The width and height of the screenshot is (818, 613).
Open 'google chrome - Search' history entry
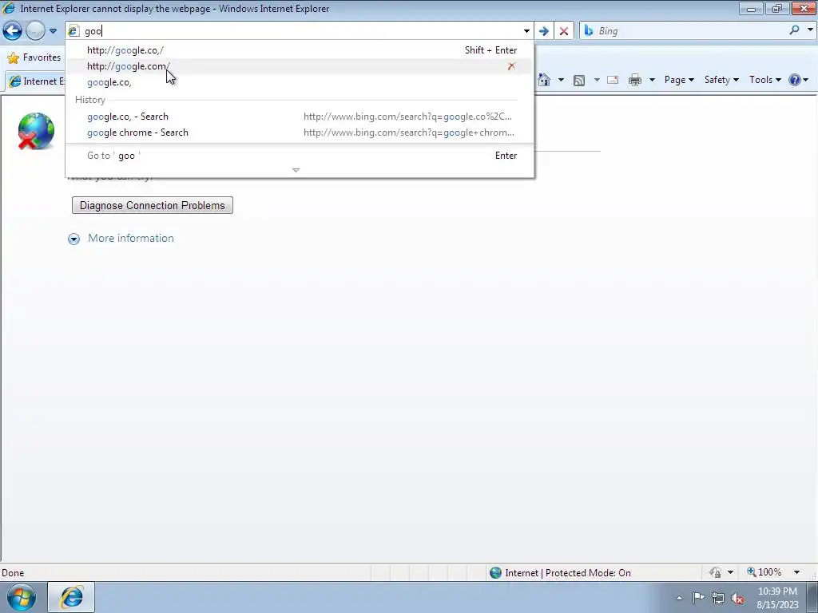[300, 132]
